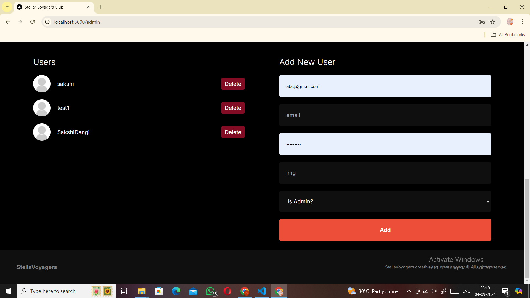
Task: Click the browser reload icon
Action: [32, 22]
